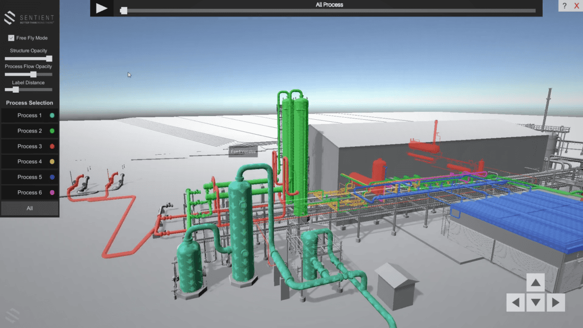The width and height of the screenshot is (583, 328).
Task: Click the All Process timeline scrubber handle
Action: (x=123, y=10)
